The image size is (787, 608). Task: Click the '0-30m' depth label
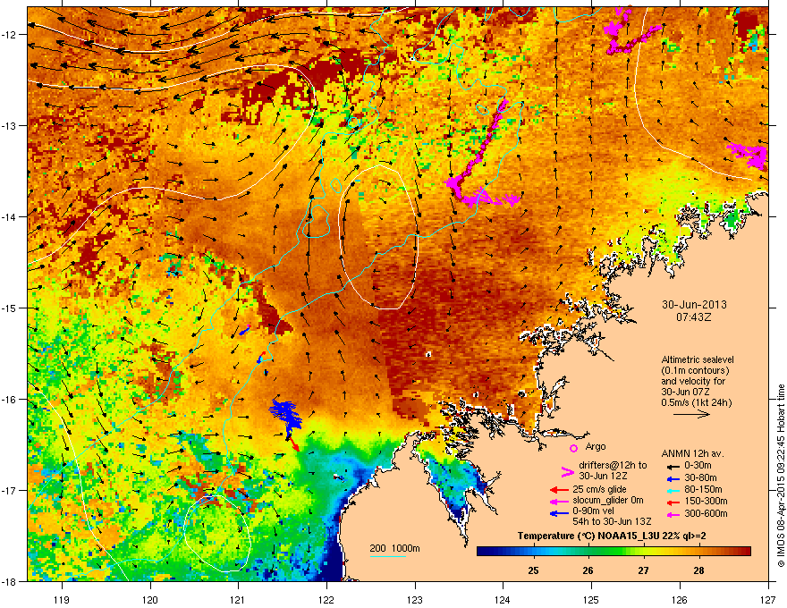click(x=698, y=466)
